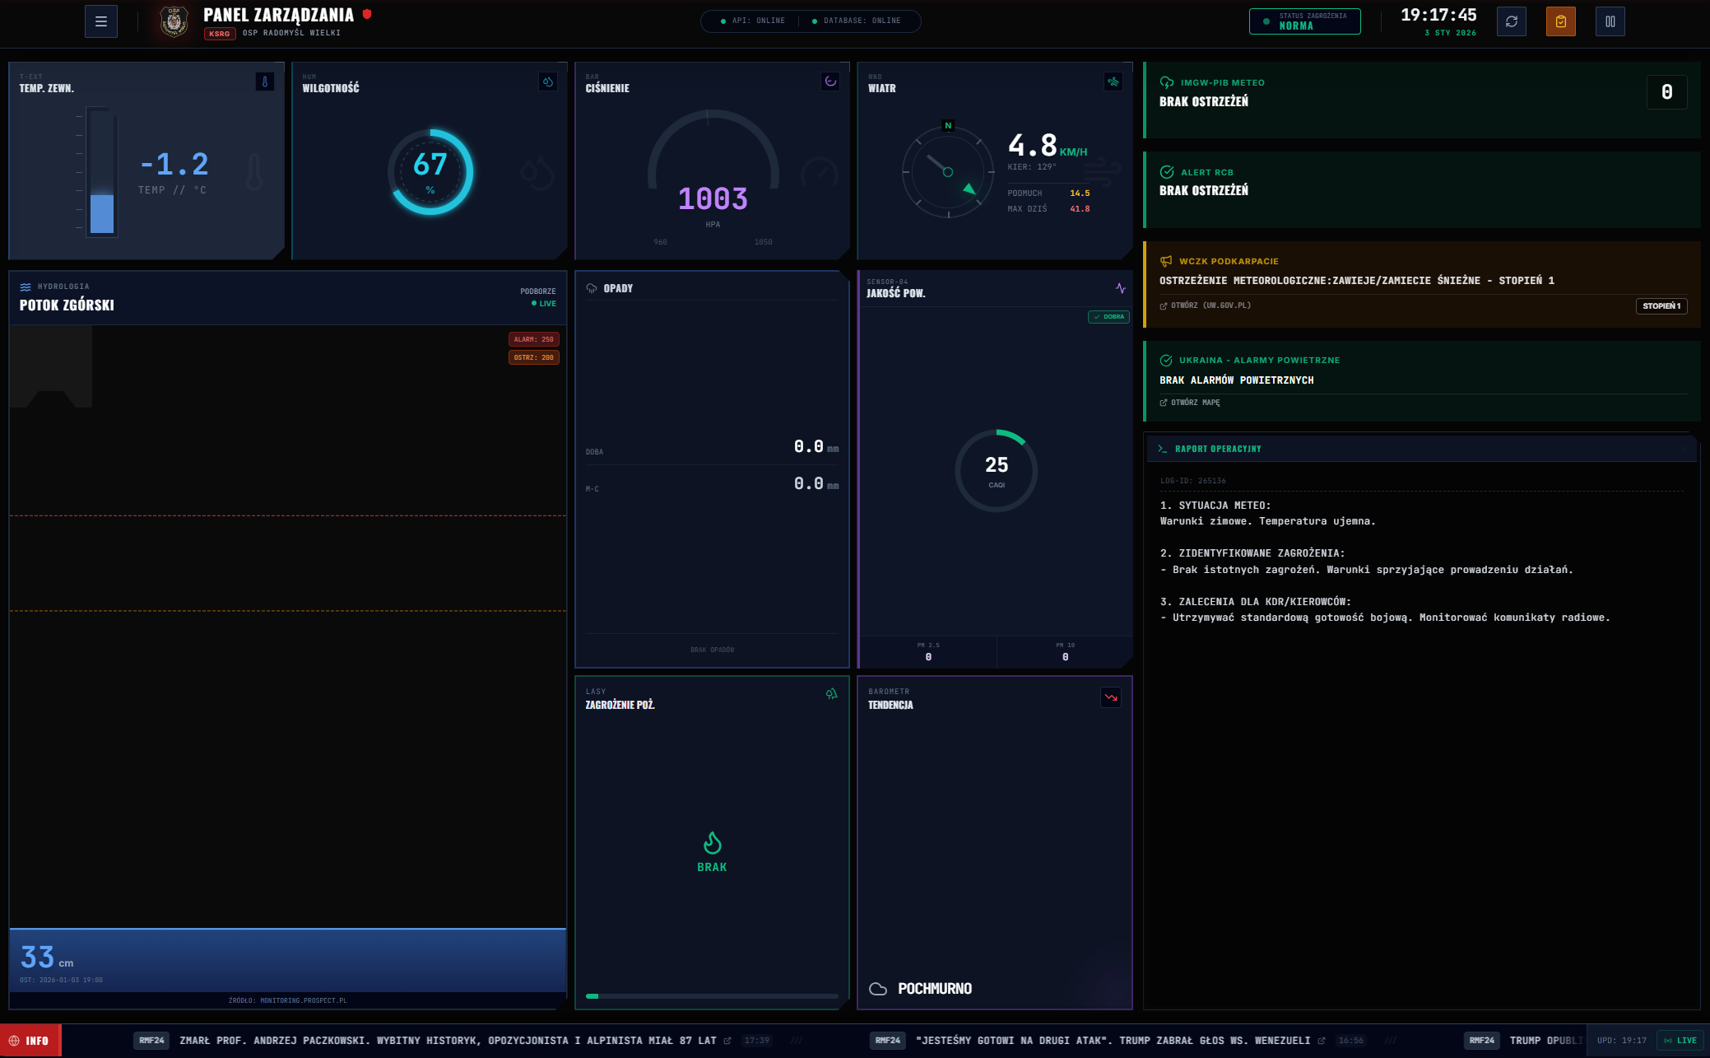Click the globe INFO badge in ticker

(30, 1041)
